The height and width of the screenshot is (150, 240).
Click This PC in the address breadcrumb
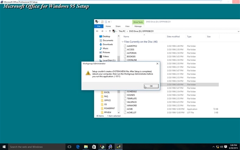122,31
